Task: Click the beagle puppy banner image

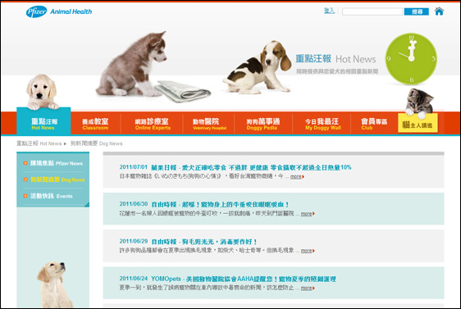Action: pyautogui.click(x=258, y=67)
